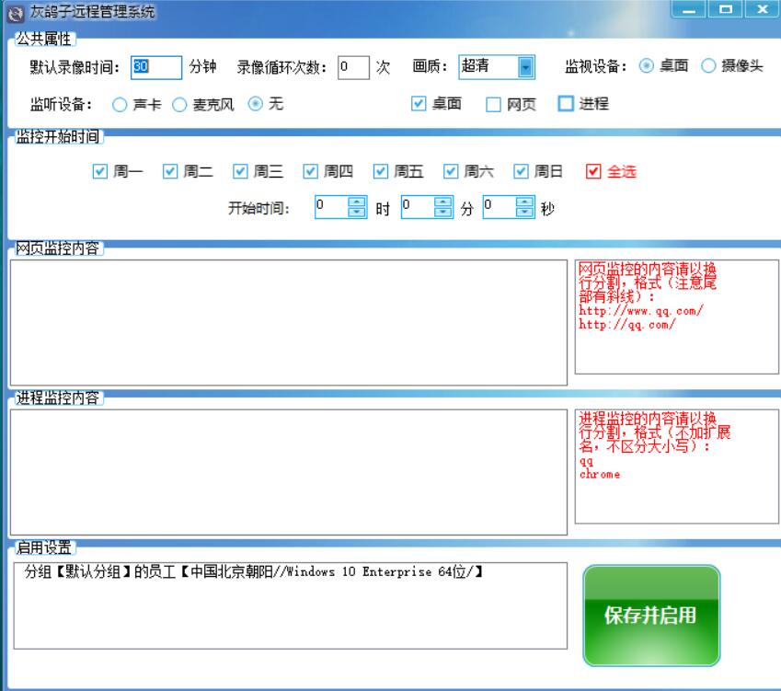Decrease the minute value with down arrow

coord(442,212)
